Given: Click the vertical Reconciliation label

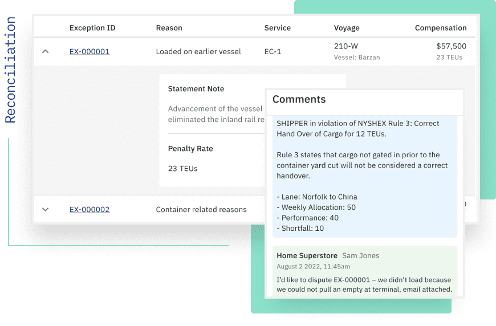Looking at the screenshot, I should [x=10, y=70].
